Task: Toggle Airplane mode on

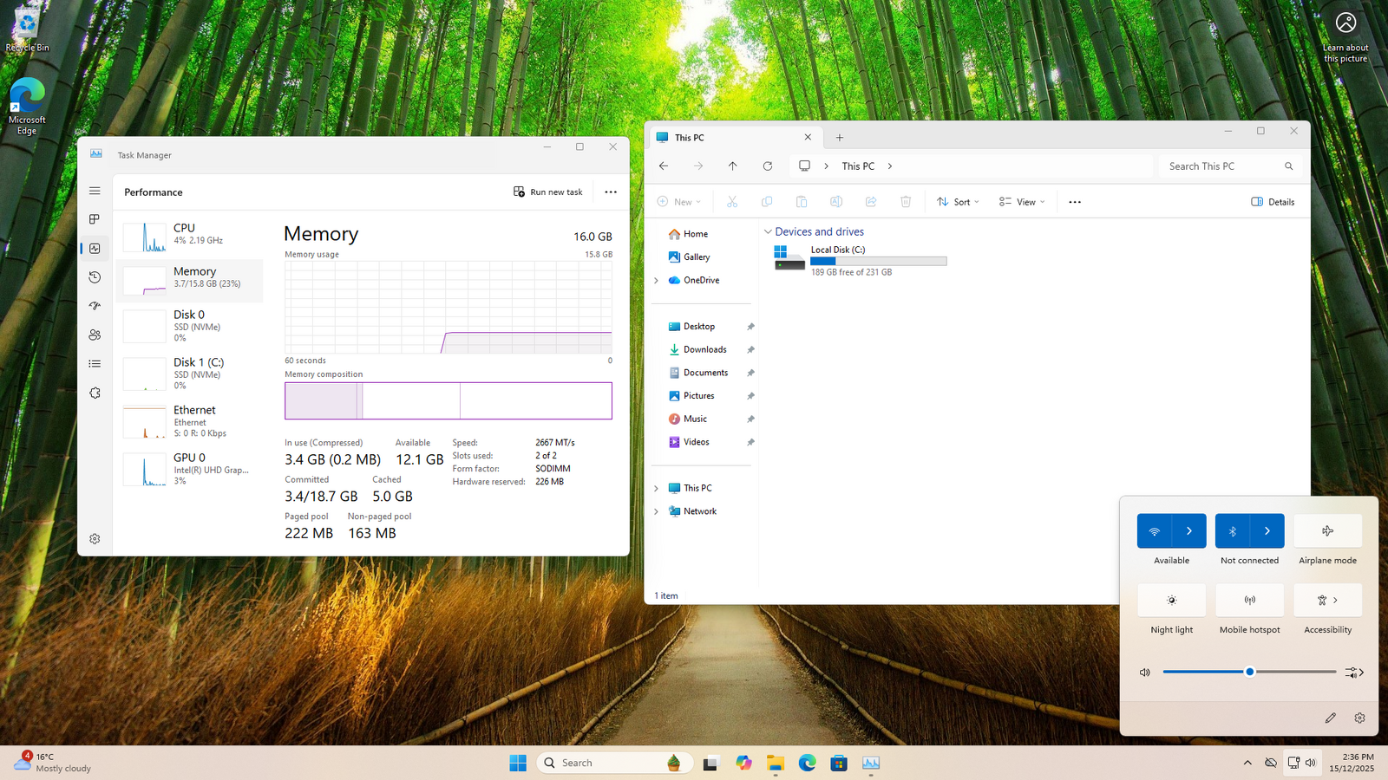Action: pos(1327,531)
